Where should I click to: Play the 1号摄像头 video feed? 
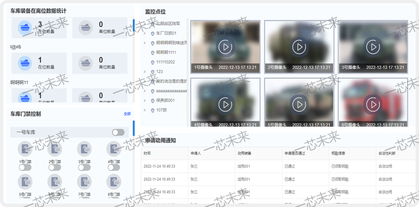pos(225,47)
